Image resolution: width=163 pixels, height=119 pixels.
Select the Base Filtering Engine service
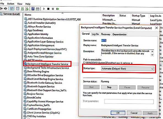point(38,71)
